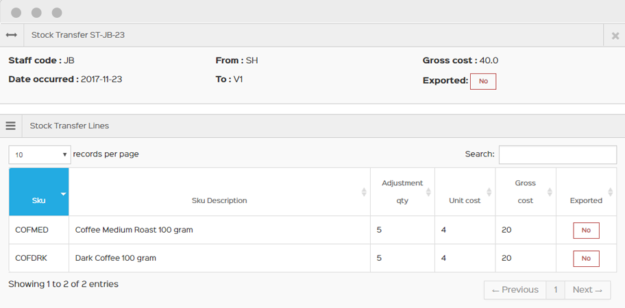The image size is (625, 308).
Task: Click the Gross cost 40.0 value
Action: click(x=489, y=60)
